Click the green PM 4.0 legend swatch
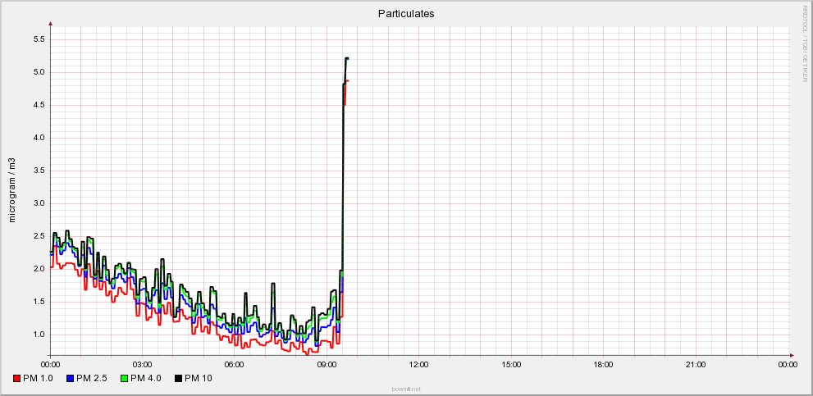Image resolution: width=813 pixels, height=396 pixels. 125,378
